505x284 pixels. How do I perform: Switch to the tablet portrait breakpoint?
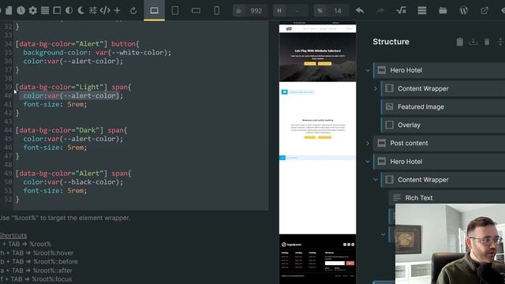coord(175,10)
